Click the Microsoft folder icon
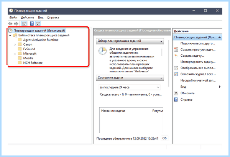This screenshot has height=157, width=230. coord(20,54)
